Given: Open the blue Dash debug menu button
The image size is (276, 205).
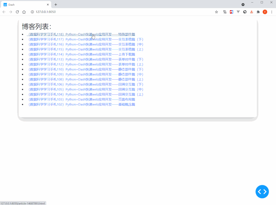Looking at the screenshot, I should tap(262, 192).
